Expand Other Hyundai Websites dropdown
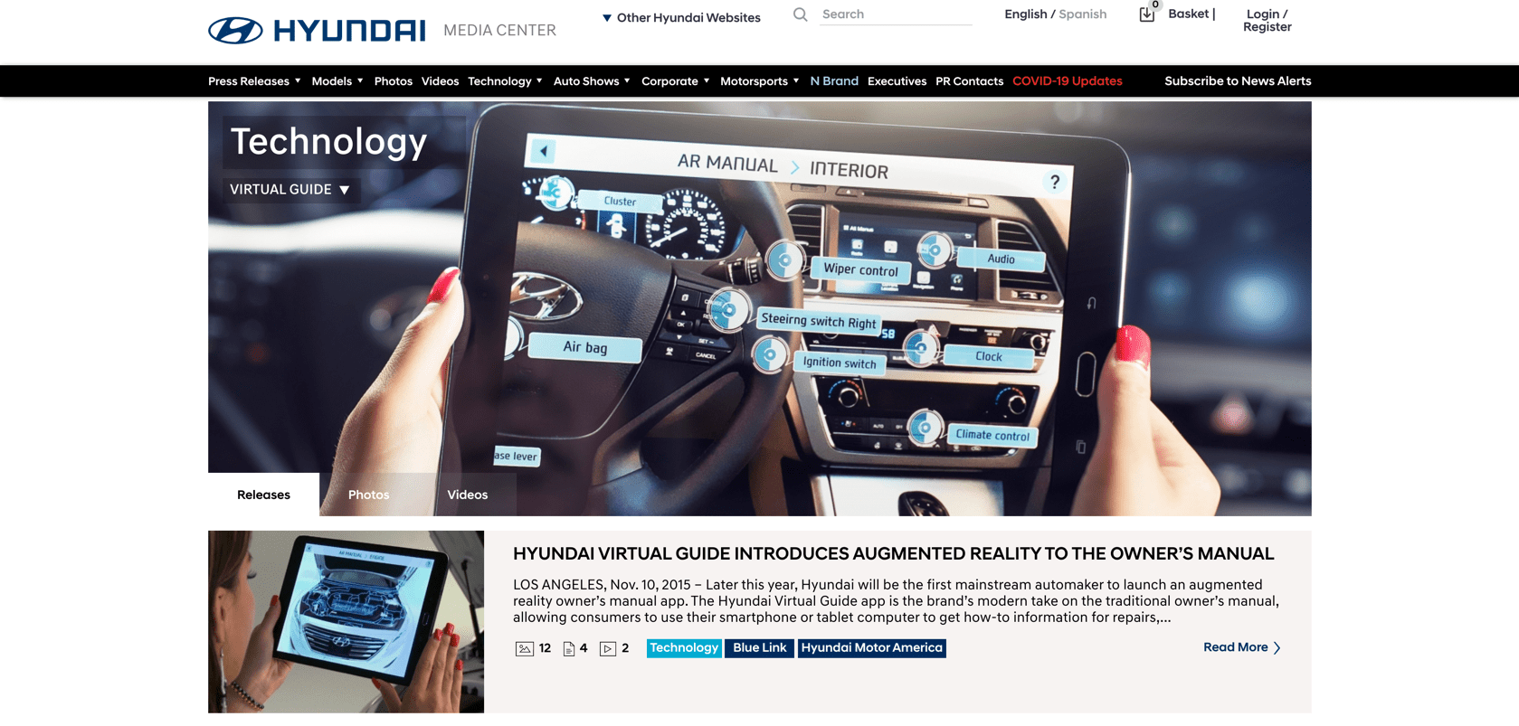1519x726 pixels. (x=681, y=17)
